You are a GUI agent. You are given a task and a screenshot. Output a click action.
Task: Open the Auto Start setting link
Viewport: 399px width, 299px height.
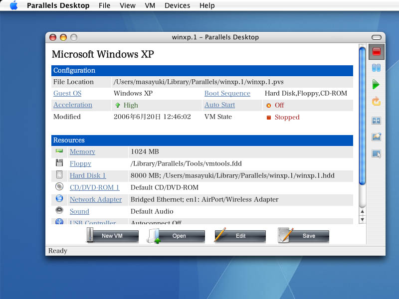tap(219, 105)
